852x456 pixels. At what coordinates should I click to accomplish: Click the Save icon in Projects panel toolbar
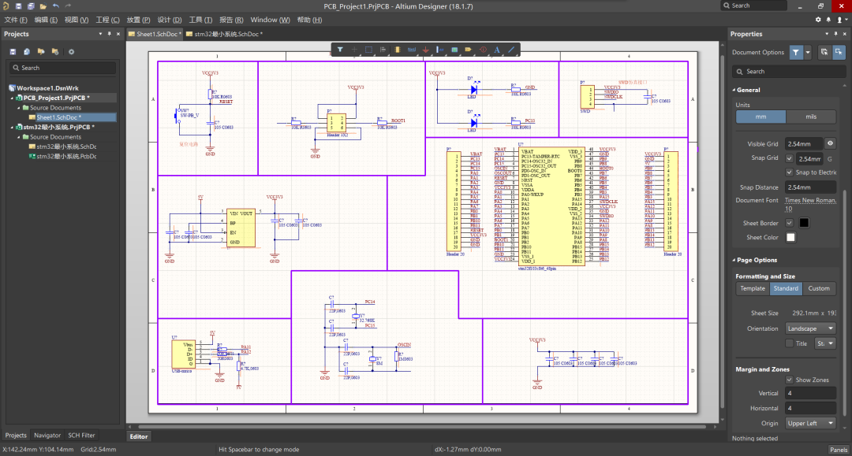[x=13, y=51]
